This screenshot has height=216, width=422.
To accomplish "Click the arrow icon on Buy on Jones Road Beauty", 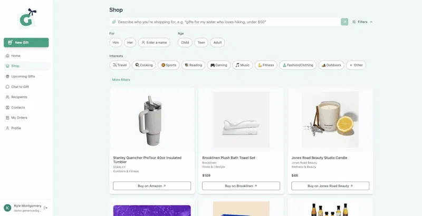I will (351, 186).
